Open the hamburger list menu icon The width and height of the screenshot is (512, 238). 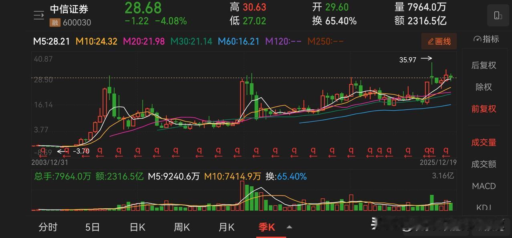coord(38,16)
